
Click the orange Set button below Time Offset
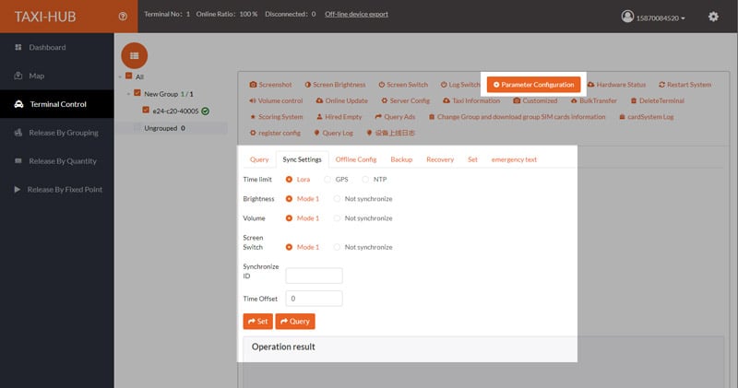(x=258, y=322)
